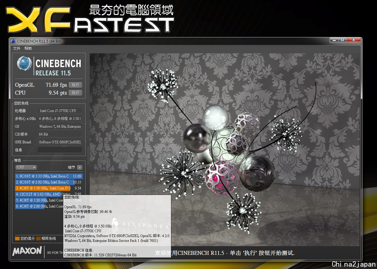Click the CINEBENCH globe logo icon
Screen dimensions: 377x269
(x=25, y=64)
